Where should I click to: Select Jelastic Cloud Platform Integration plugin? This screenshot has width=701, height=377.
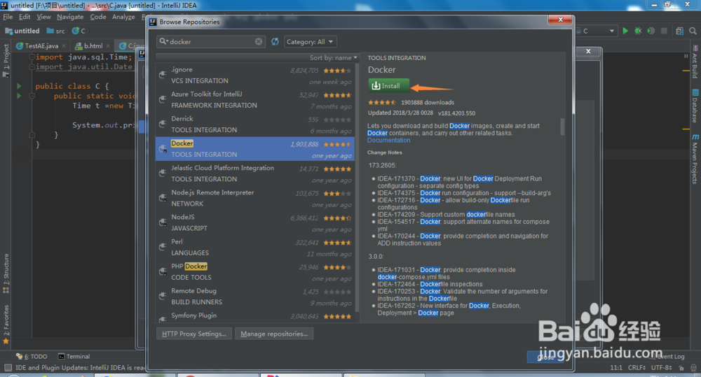(x=255, y=173)
